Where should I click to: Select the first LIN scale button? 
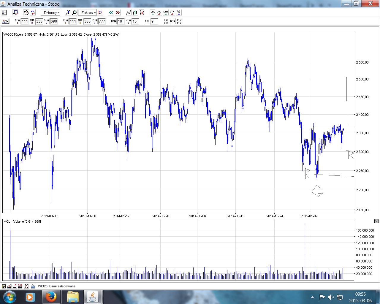[x=166, y=12]
